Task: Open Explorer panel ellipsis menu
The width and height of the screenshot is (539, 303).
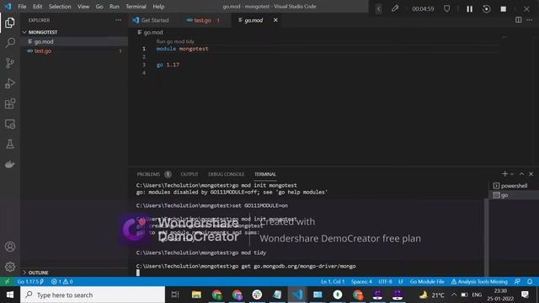Action: (118, 20)
